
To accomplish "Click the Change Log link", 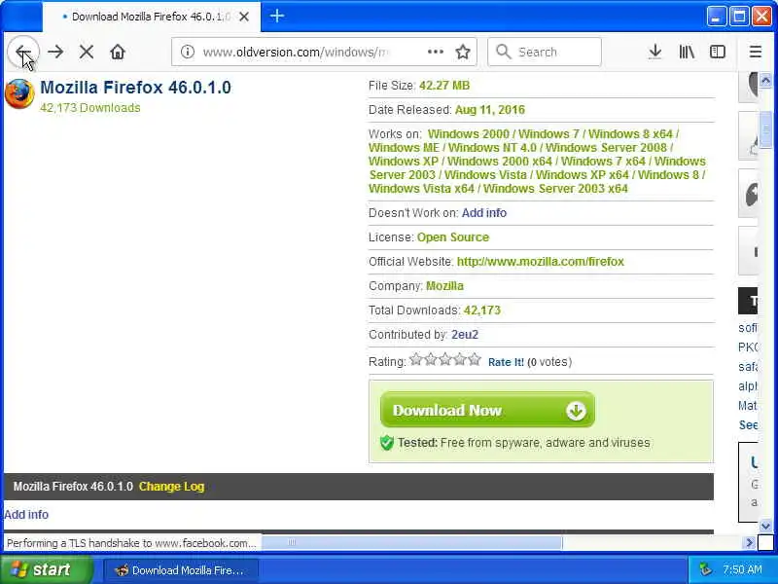I will 172,487.
